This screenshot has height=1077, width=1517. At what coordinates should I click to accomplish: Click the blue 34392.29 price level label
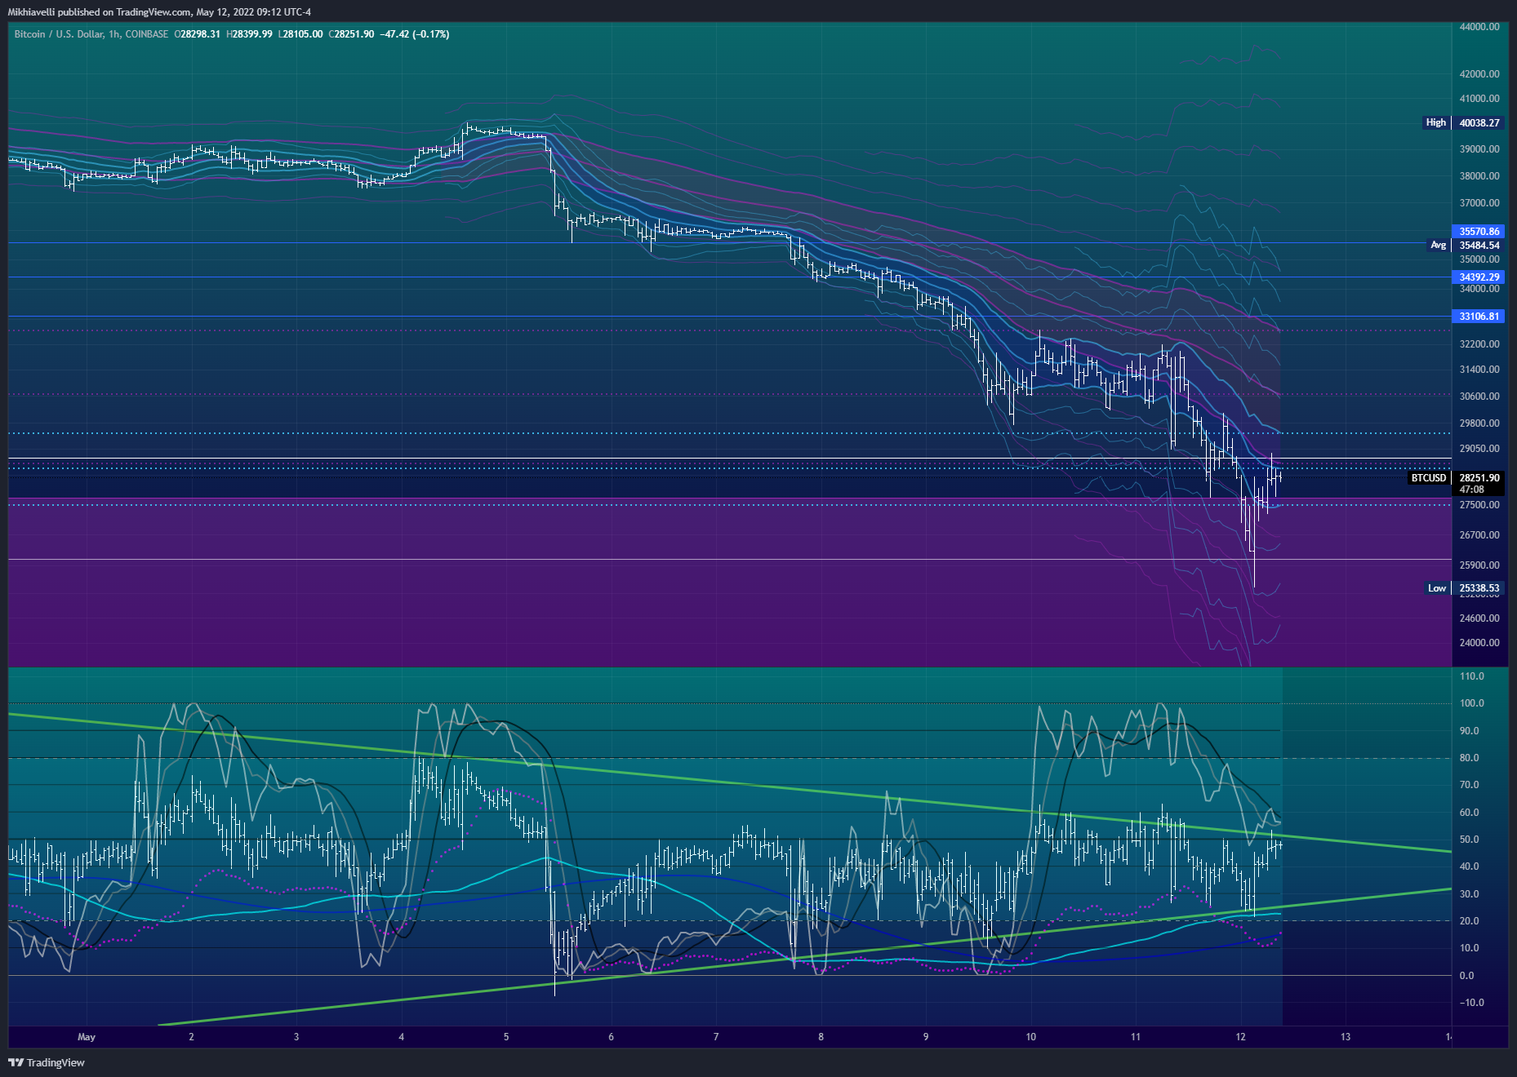[x=1479, y=277]
